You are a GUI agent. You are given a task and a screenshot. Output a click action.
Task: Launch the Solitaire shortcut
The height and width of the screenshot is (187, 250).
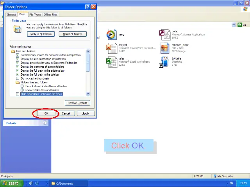coord(164,62)
